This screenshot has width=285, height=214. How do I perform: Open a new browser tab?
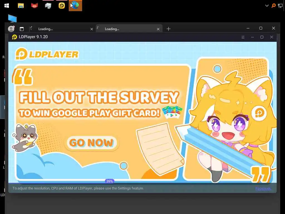click(168, 29)
